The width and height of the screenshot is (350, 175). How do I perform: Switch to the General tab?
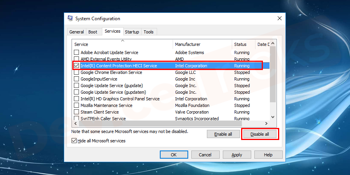click(x=77, y=32)
